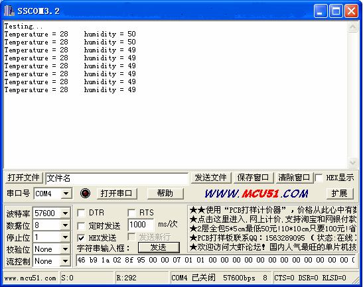Click the 保存窗口 save window button
363x287 pixels.
pos(254,178)
